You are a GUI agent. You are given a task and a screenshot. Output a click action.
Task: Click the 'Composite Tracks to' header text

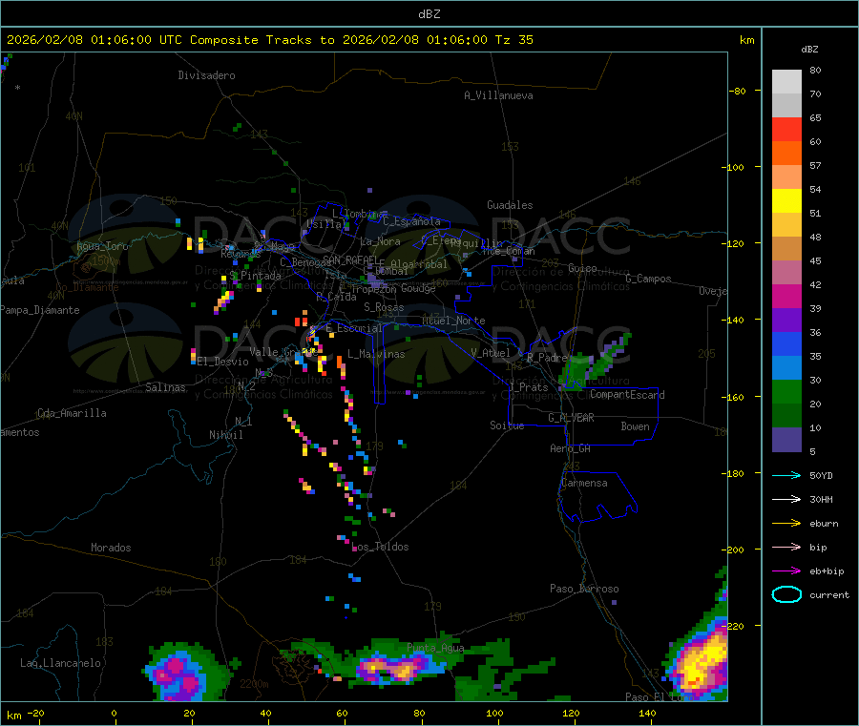click(262, 40)
